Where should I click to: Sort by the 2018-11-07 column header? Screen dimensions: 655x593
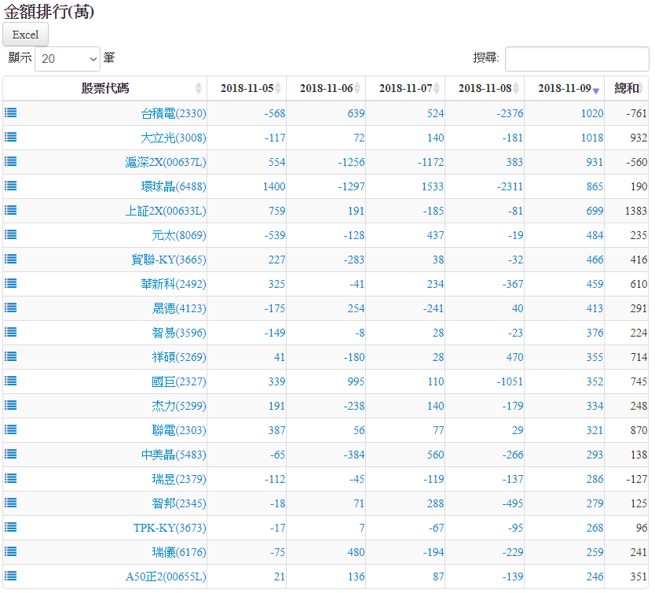click(x=405, y=88)
